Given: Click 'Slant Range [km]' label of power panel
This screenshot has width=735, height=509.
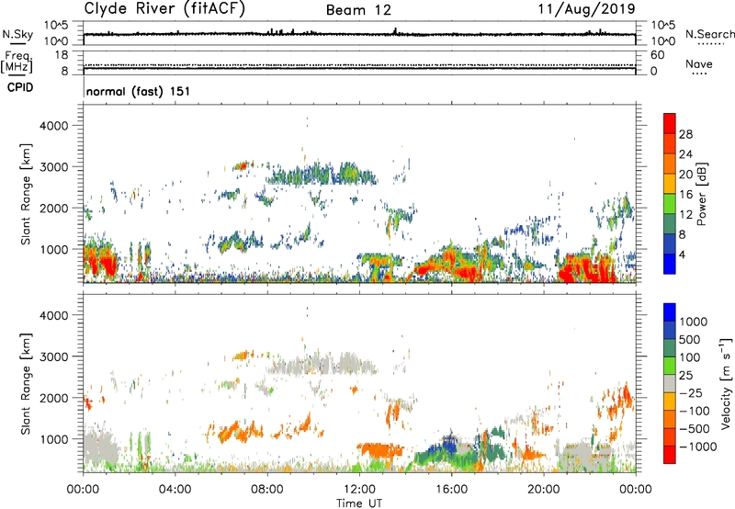Looking at the screenshot, I should (x=26, y=194).
